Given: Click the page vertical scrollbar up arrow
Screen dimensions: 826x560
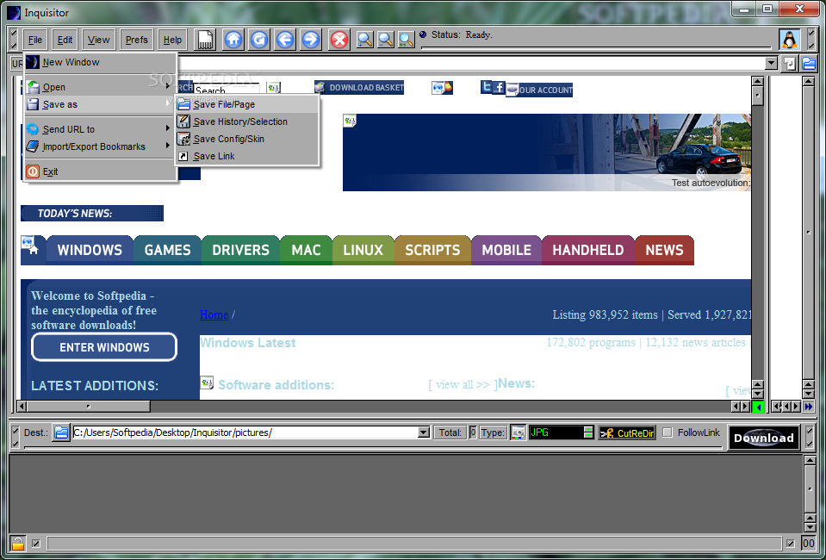Looking at the screenshot, I should point(757,82).
